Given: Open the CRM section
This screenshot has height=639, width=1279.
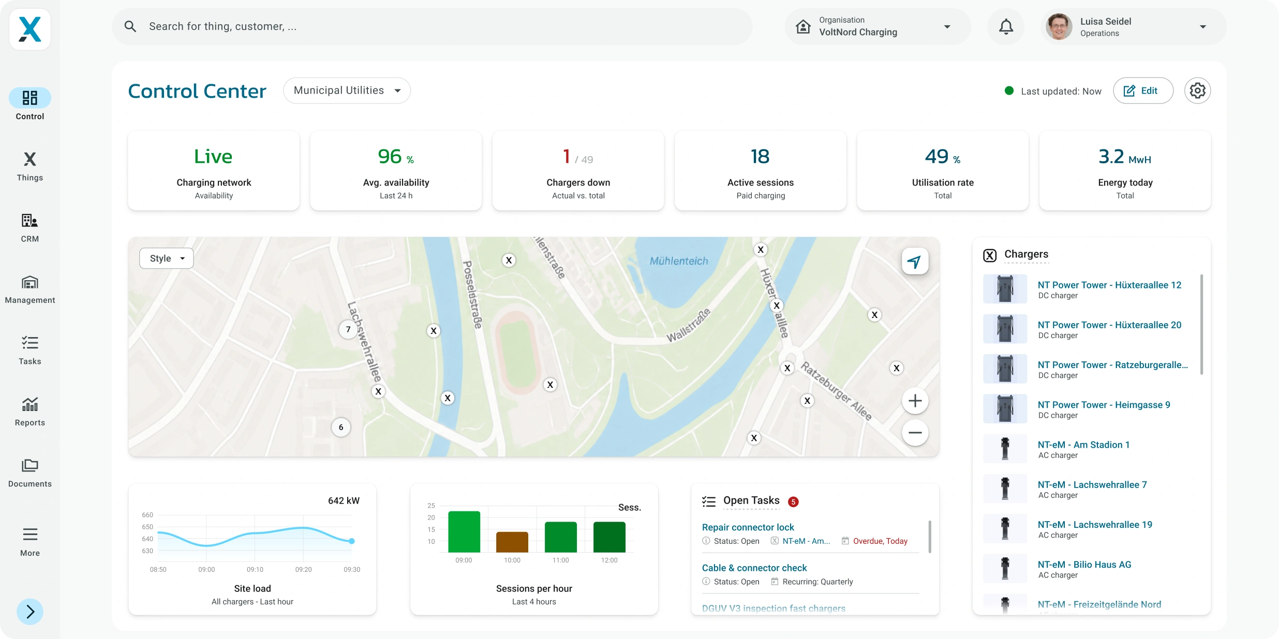Looking at the screenshot, I should coord(30,227).
